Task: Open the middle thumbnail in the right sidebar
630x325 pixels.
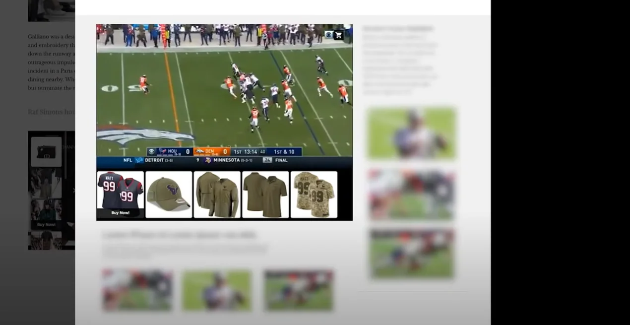Action: (x=411, y=194)
